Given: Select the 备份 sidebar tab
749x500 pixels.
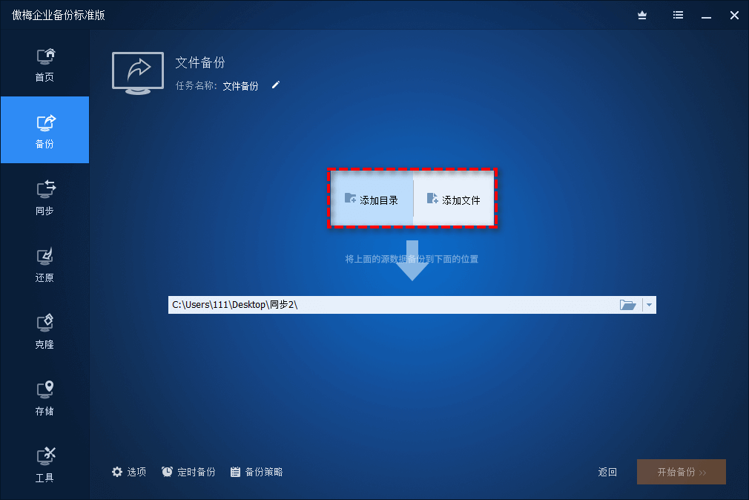Looking at the screenshot, I should pos(44,131).
